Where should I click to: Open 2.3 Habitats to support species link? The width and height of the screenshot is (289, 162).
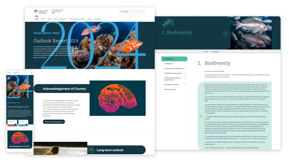tap(173, 73)
